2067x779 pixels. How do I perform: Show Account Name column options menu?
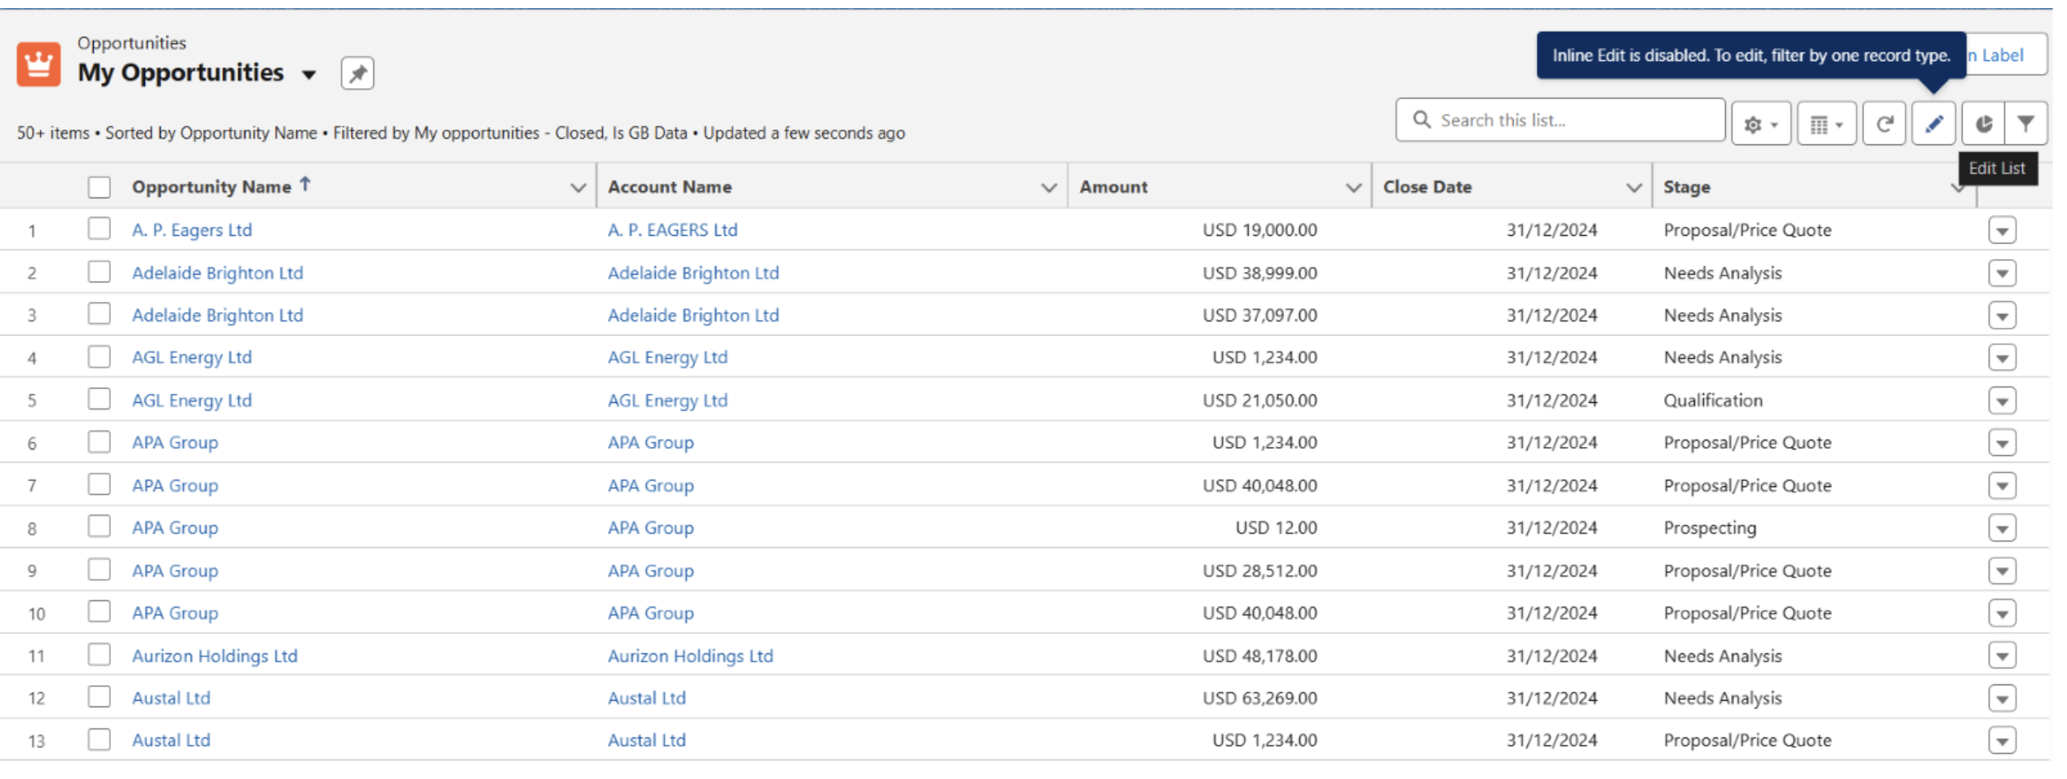click(1048, 188)
